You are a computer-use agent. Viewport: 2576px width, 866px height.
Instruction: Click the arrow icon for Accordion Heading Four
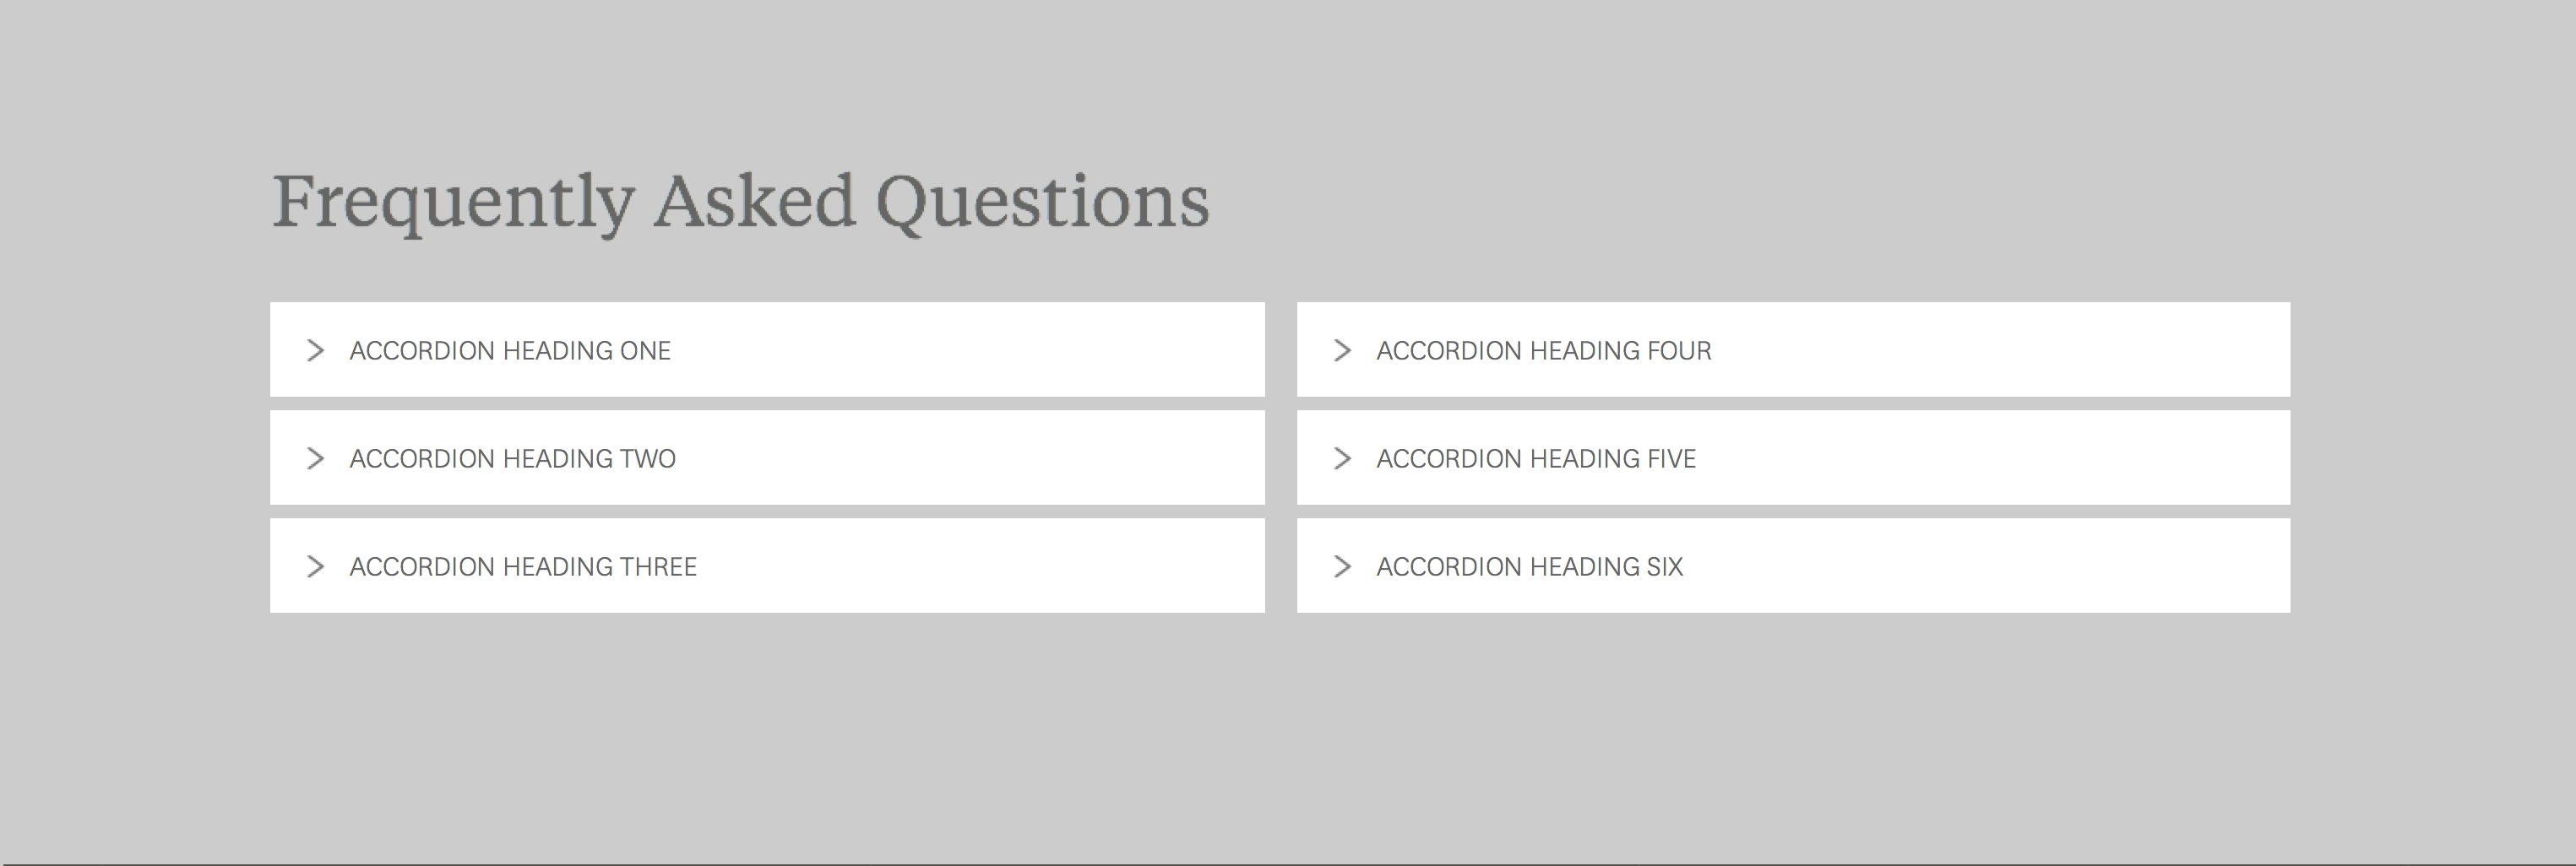coord(1342,350)
